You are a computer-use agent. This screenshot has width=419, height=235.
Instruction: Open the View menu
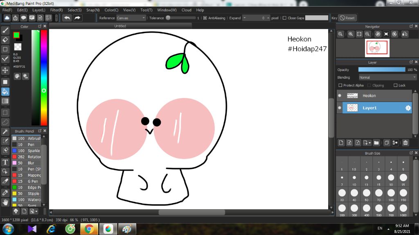(129, 10)
